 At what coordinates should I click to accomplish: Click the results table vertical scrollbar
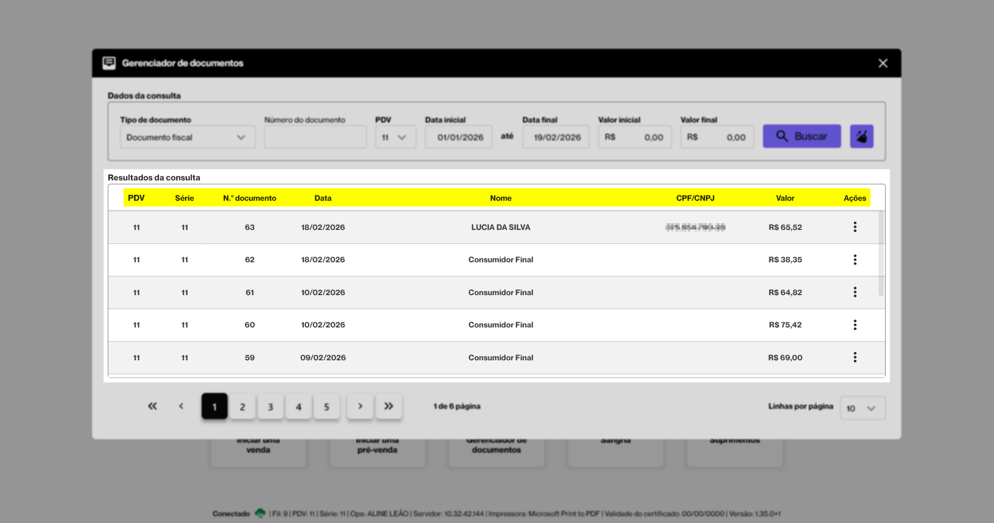click(881, 253)
